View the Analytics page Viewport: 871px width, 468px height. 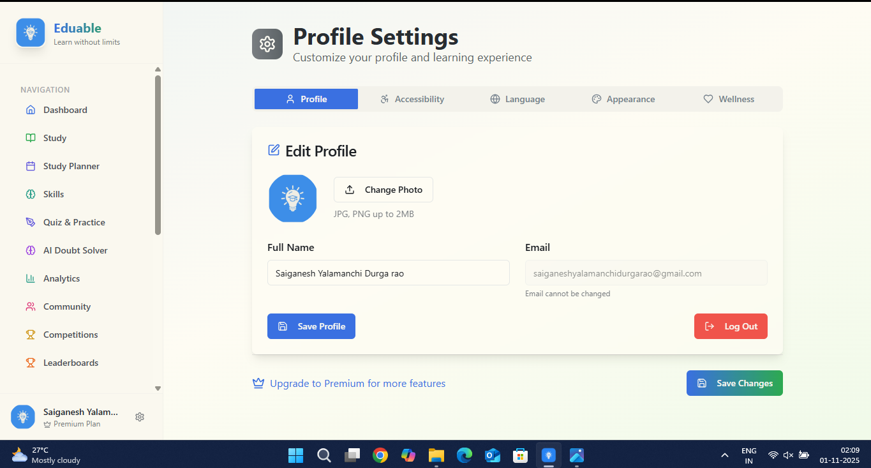[x=61, y=278]
